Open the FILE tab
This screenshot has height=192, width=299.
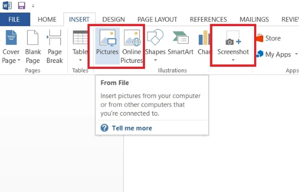click(x=15, y=19)
